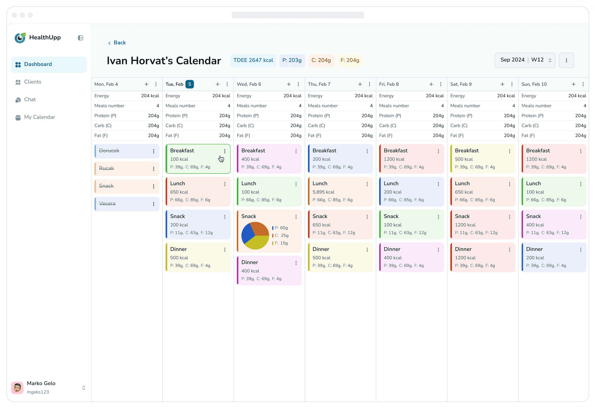Screen dimensions: 595x408
Task: Click plus icon for Wed, Feb 6
Action: (x=289, y=84)
